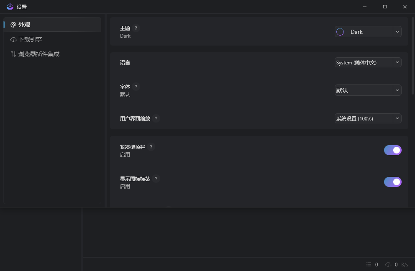Open the 用户界面缩放 scale dropdown
Screen dimensions: 415x271
[x=368, y=118]
